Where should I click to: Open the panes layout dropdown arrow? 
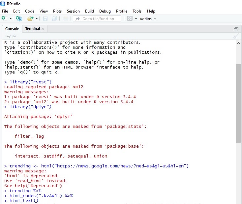(x=136, y=19)
